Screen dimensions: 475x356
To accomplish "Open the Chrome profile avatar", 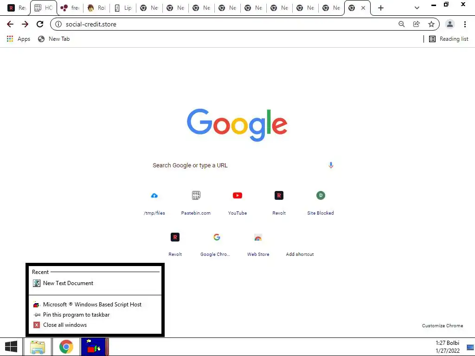I will [x=450, y=24].
